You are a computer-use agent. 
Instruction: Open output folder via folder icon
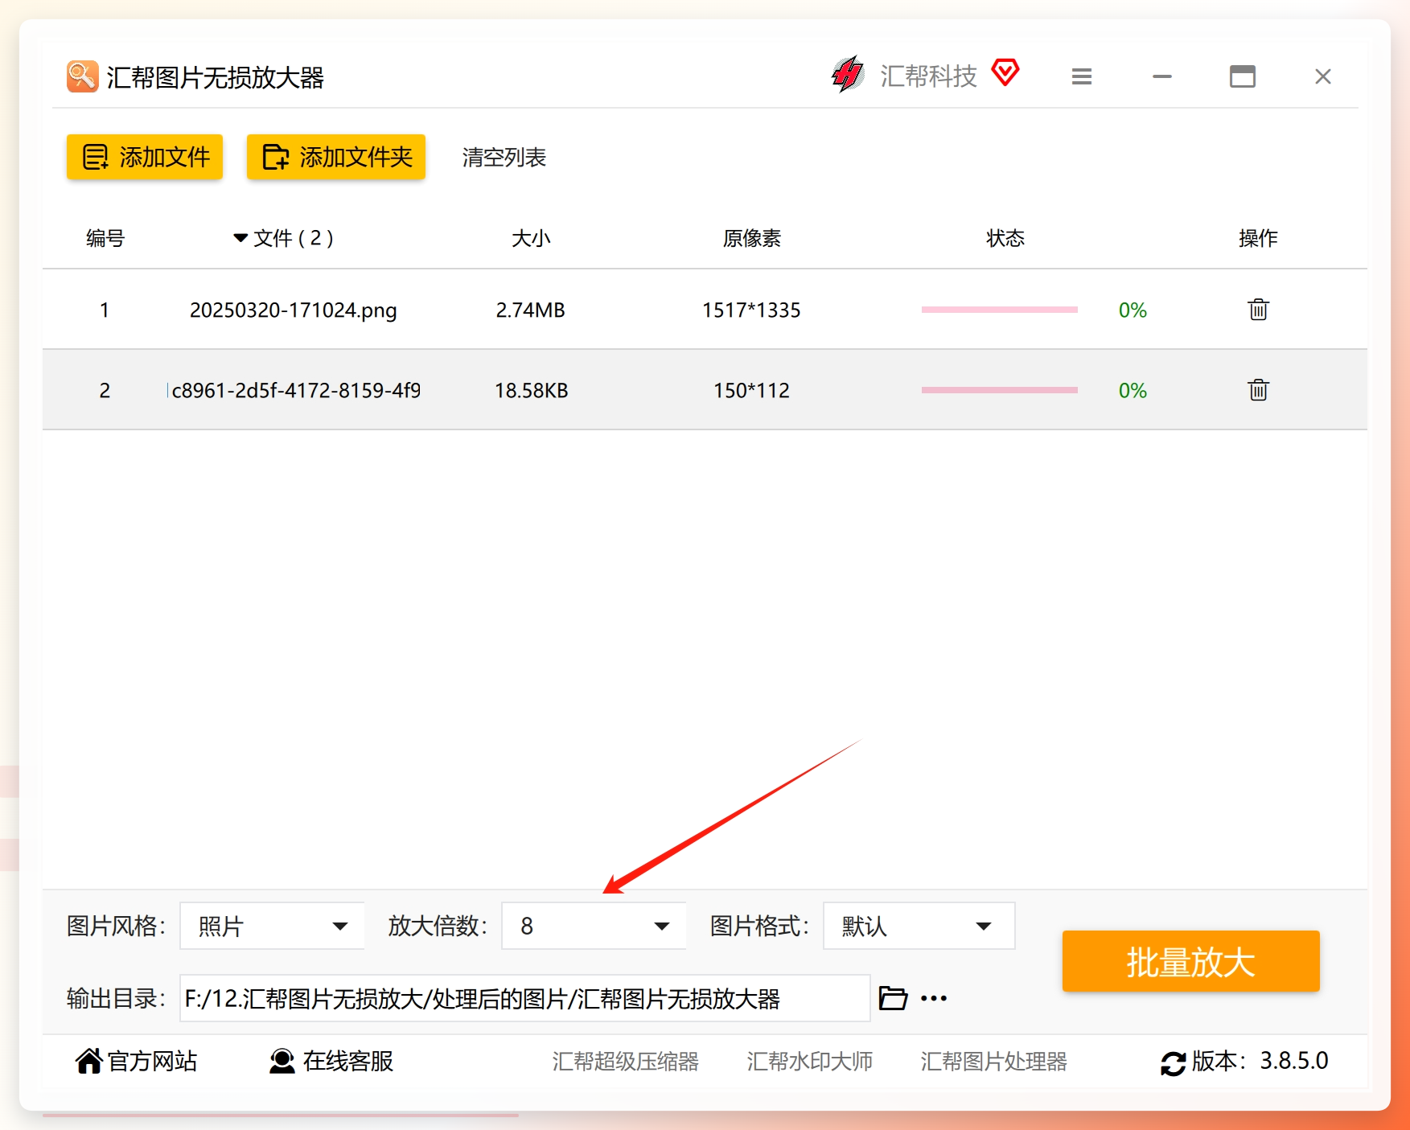click(893, 998)
